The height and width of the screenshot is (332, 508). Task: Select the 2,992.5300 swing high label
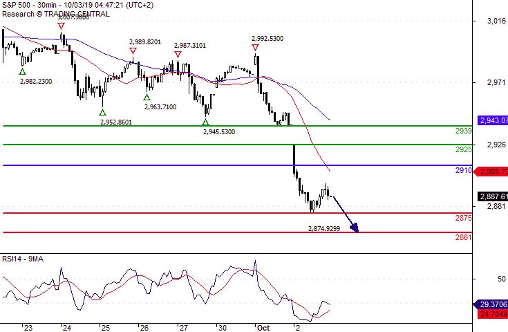point(267,38)
